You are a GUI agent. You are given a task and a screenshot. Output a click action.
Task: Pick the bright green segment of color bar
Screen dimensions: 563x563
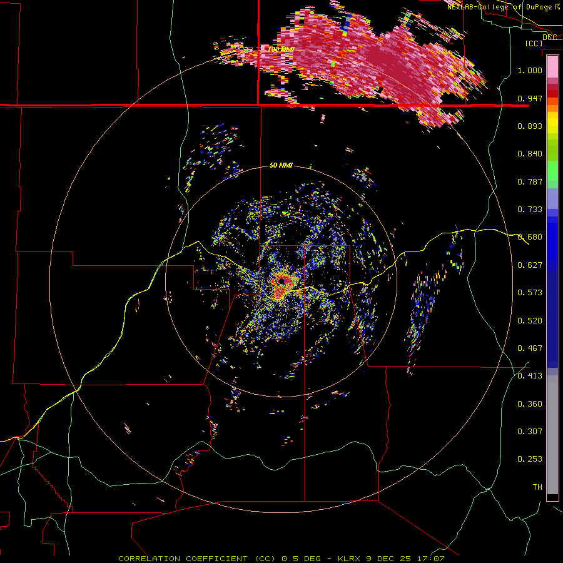click(552, 171)
